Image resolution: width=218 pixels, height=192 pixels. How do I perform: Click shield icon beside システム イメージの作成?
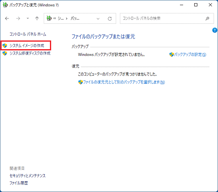pyautogui.click(x=5, y=46)
